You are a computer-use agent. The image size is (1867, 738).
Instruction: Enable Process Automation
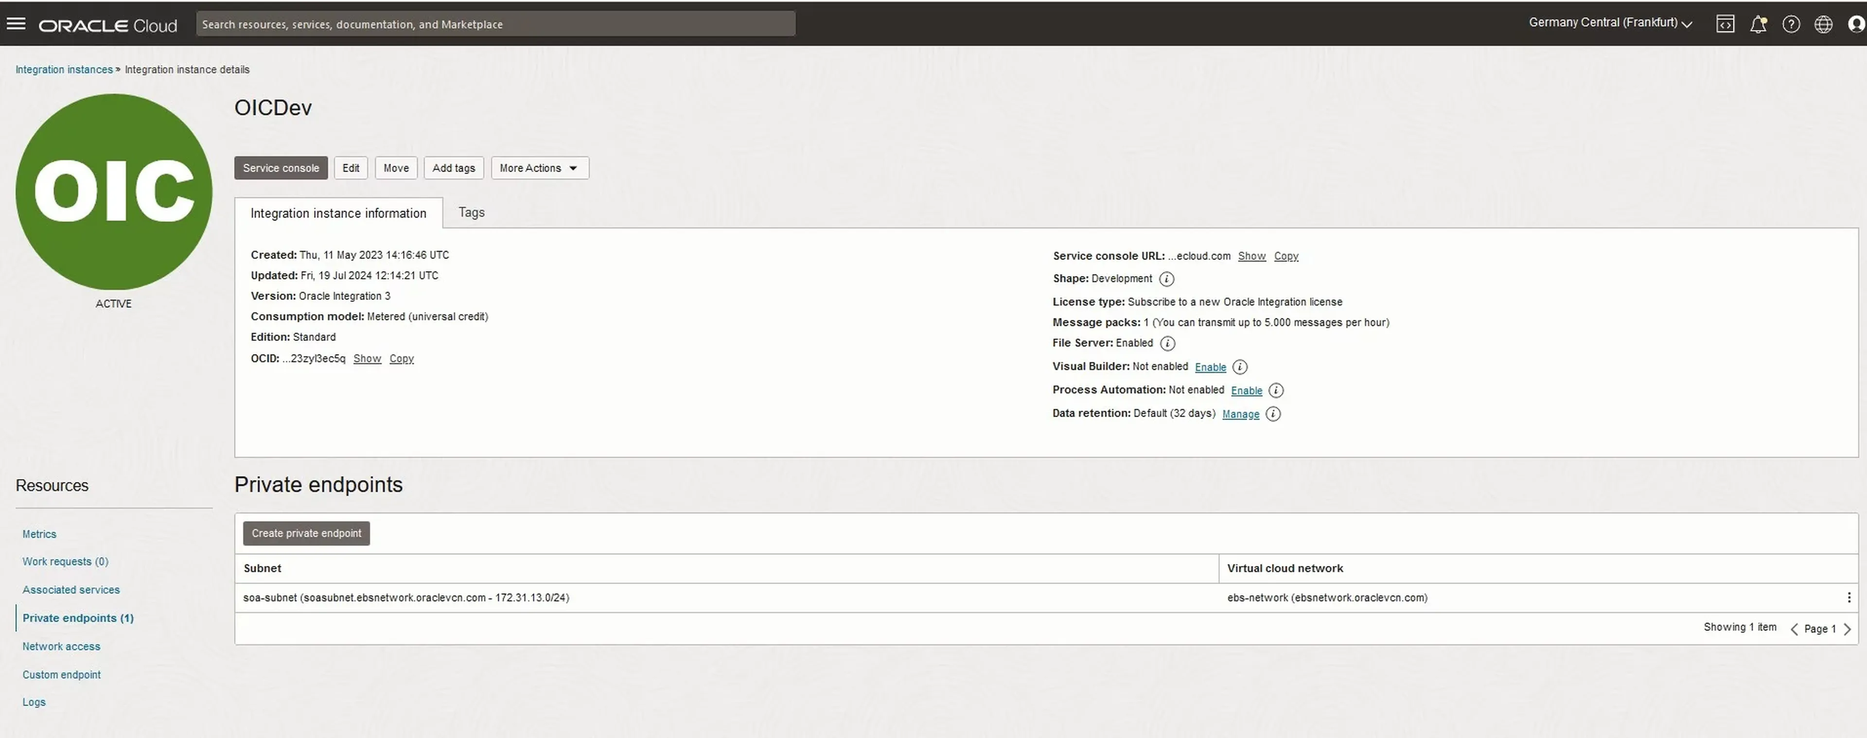(x=1247, y=391)
